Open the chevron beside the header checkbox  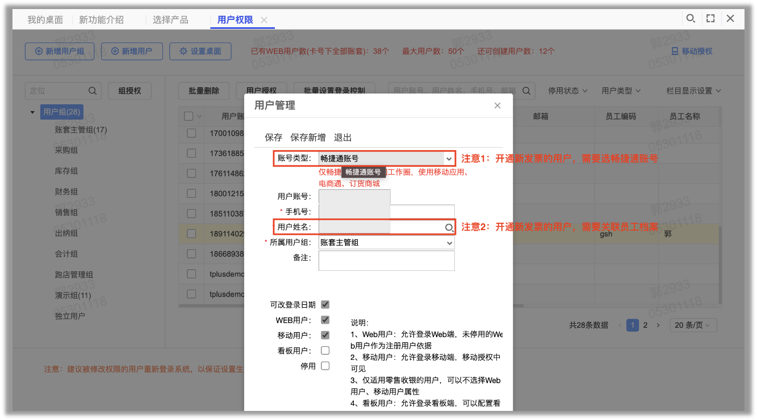pos(199,117)
